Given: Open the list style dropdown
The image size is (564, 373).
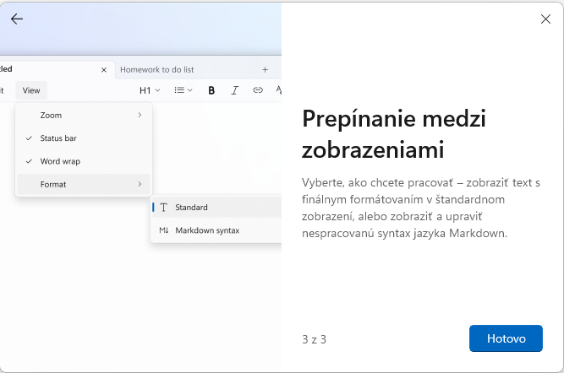Looking at the screenshot, I should (x=183, y=90).
